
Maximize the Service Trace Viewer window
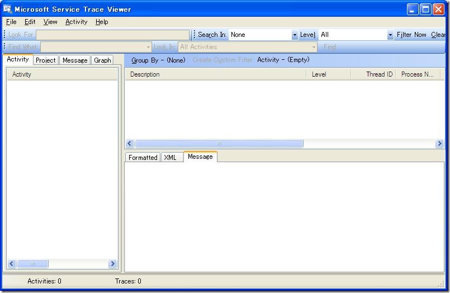(x=425, y=10)
